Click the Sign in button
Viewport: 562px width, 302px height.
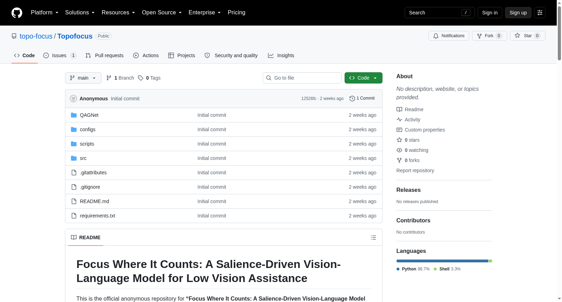[490, 13]
